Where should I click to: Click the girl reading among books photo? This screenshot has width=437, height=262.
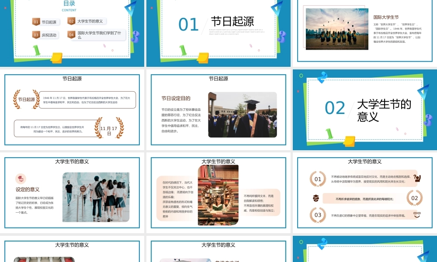(x=218, y=195)
